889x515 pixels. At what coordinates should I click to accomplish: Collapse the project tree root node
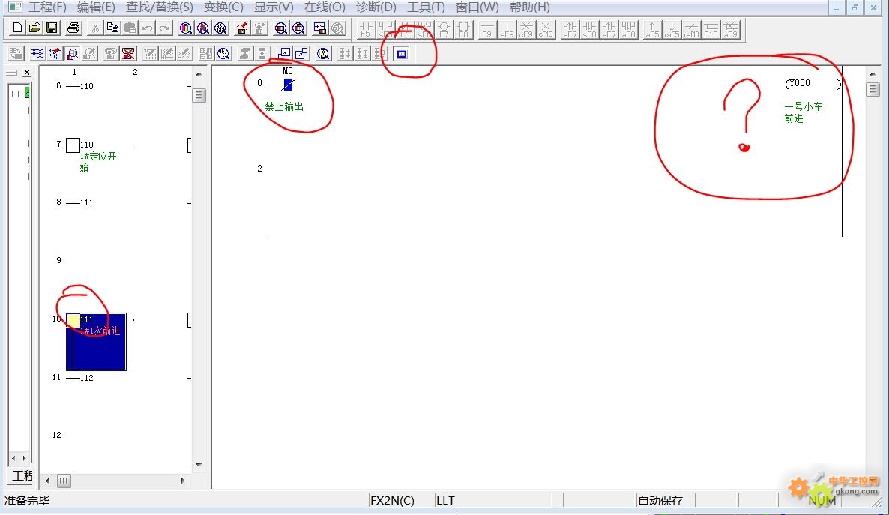pyautogui.click(x=15, y=94)
